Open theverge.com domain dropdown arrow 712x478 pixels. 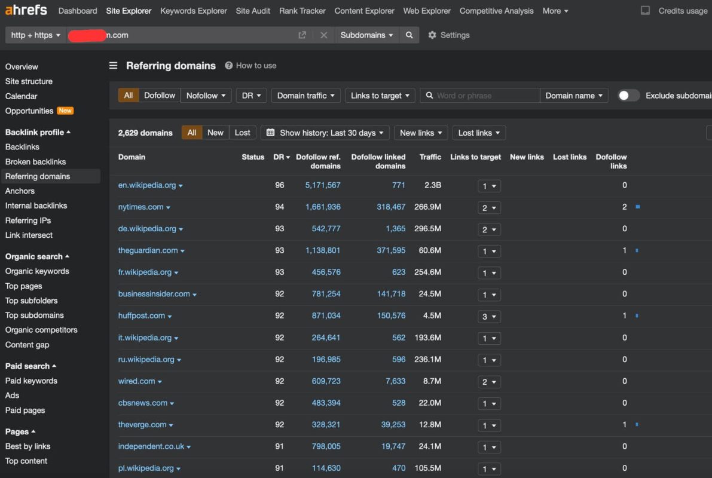pos(171,425)
